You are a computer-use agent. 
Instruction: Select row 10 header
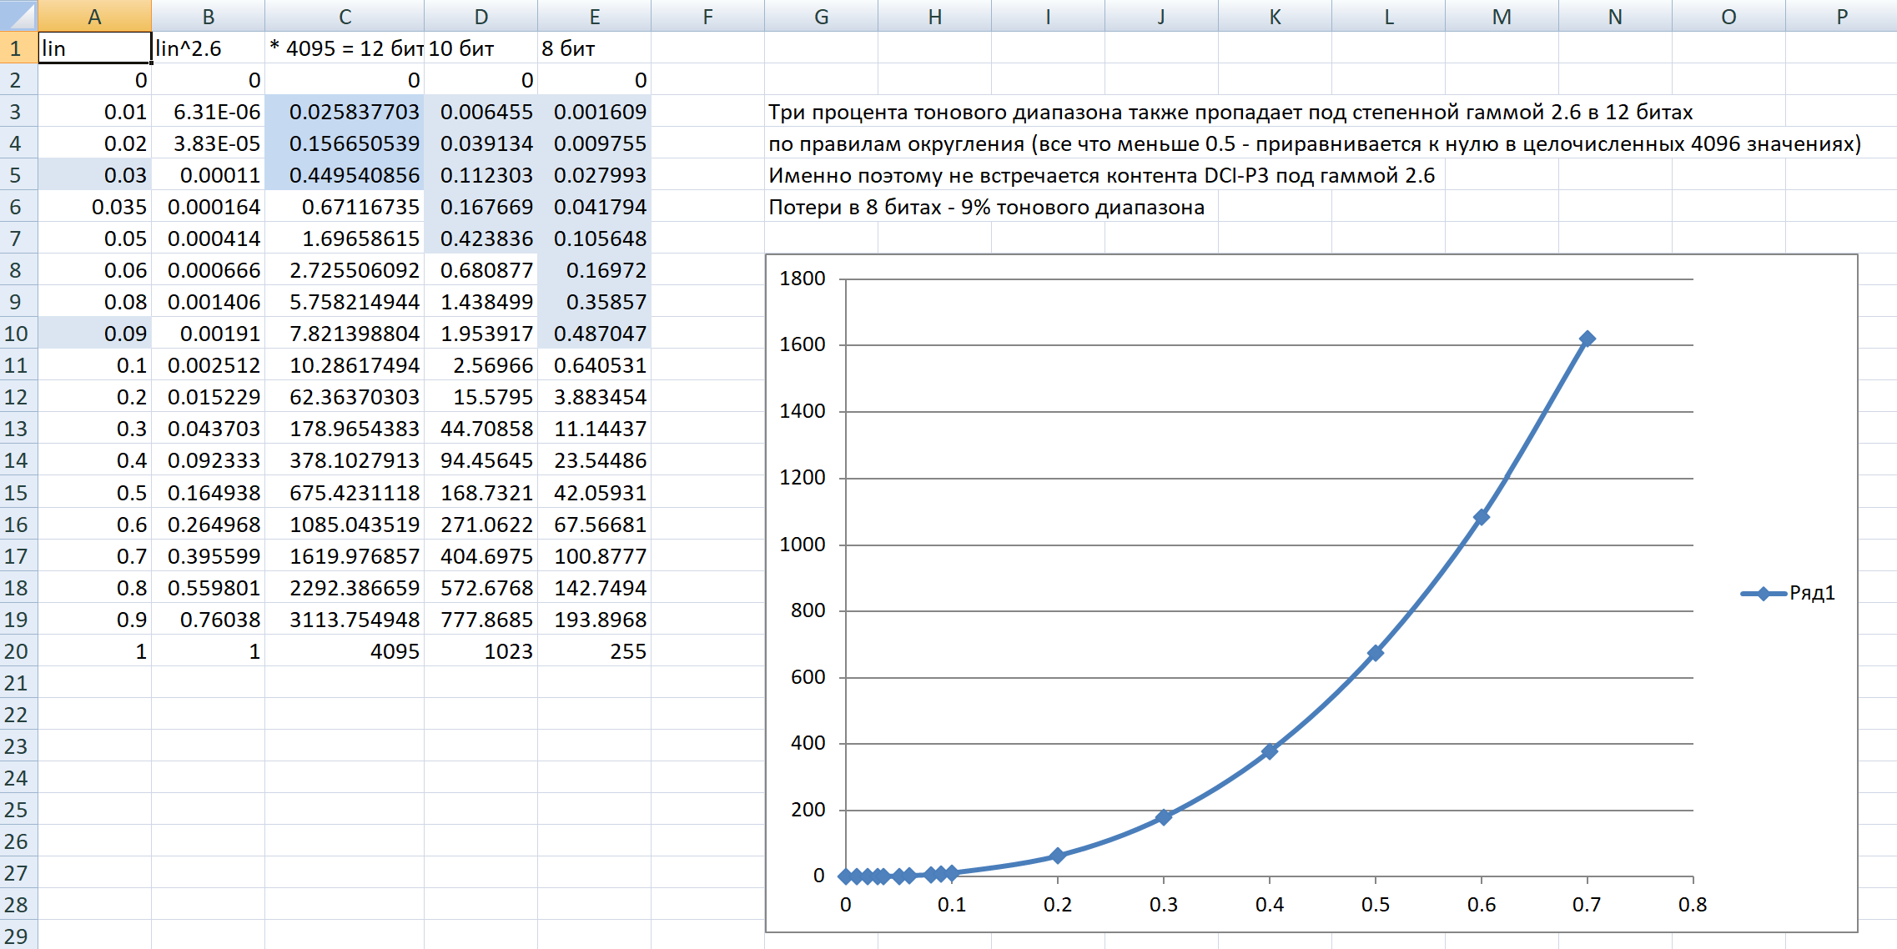18,334
